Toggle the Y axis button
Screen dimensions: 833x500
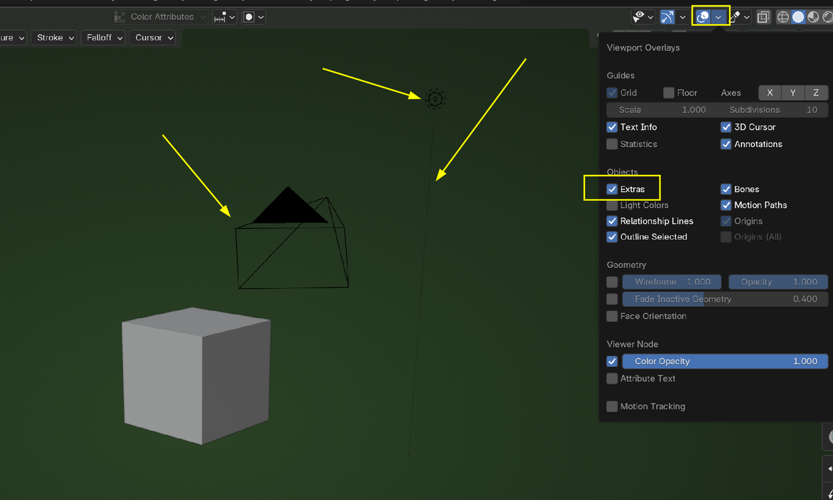793,93
